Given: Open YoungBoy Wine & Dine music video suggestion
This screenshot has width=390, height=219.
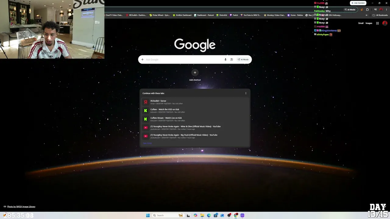Looking at the screenshot, I should [x=195, y=128].
